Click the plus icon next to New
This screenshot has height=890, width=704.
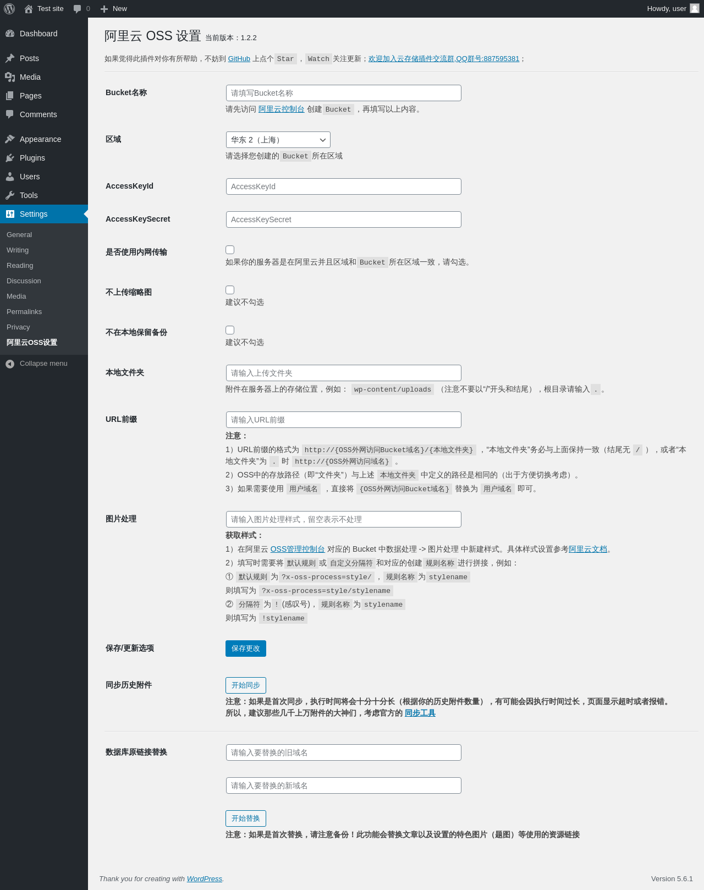tap(104, 9)
